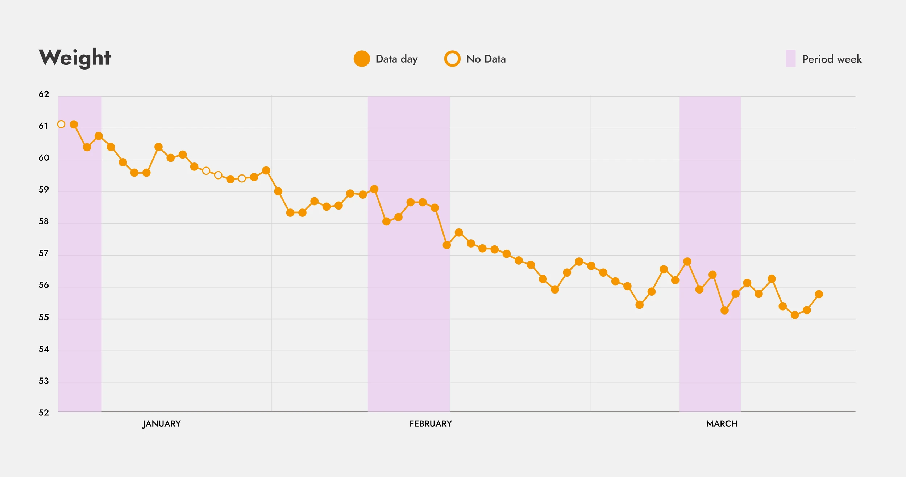
Task: Click the March period week shaded band
Action: point(710,254)
